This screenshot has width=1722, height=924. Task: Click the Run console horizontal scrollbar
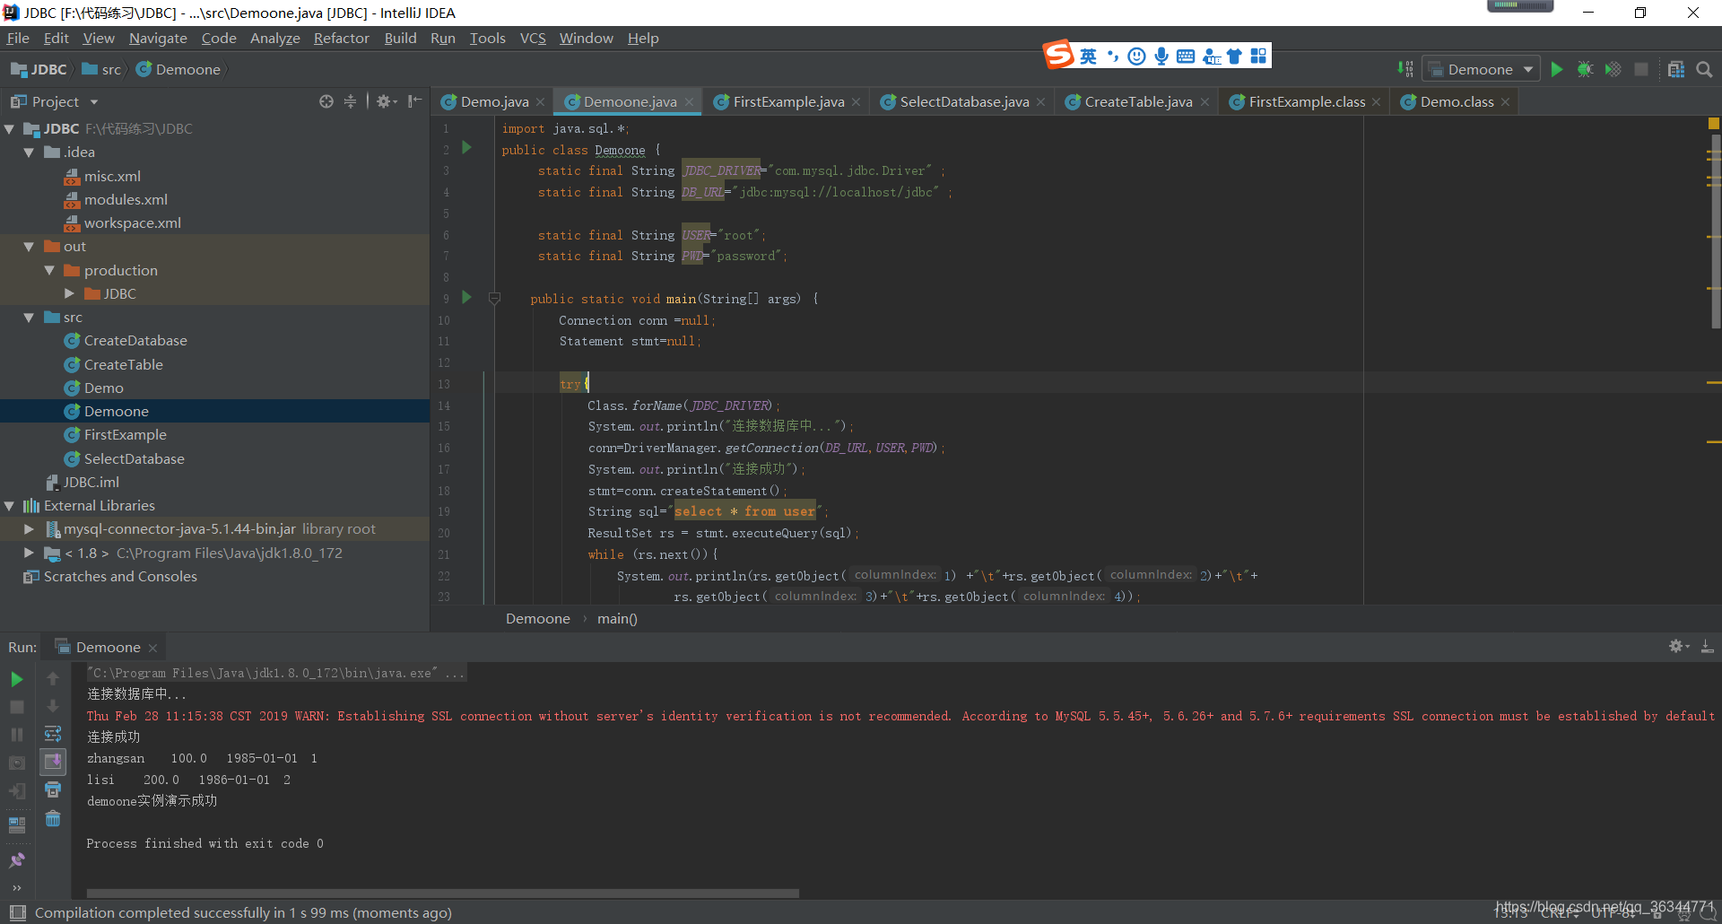442,893
